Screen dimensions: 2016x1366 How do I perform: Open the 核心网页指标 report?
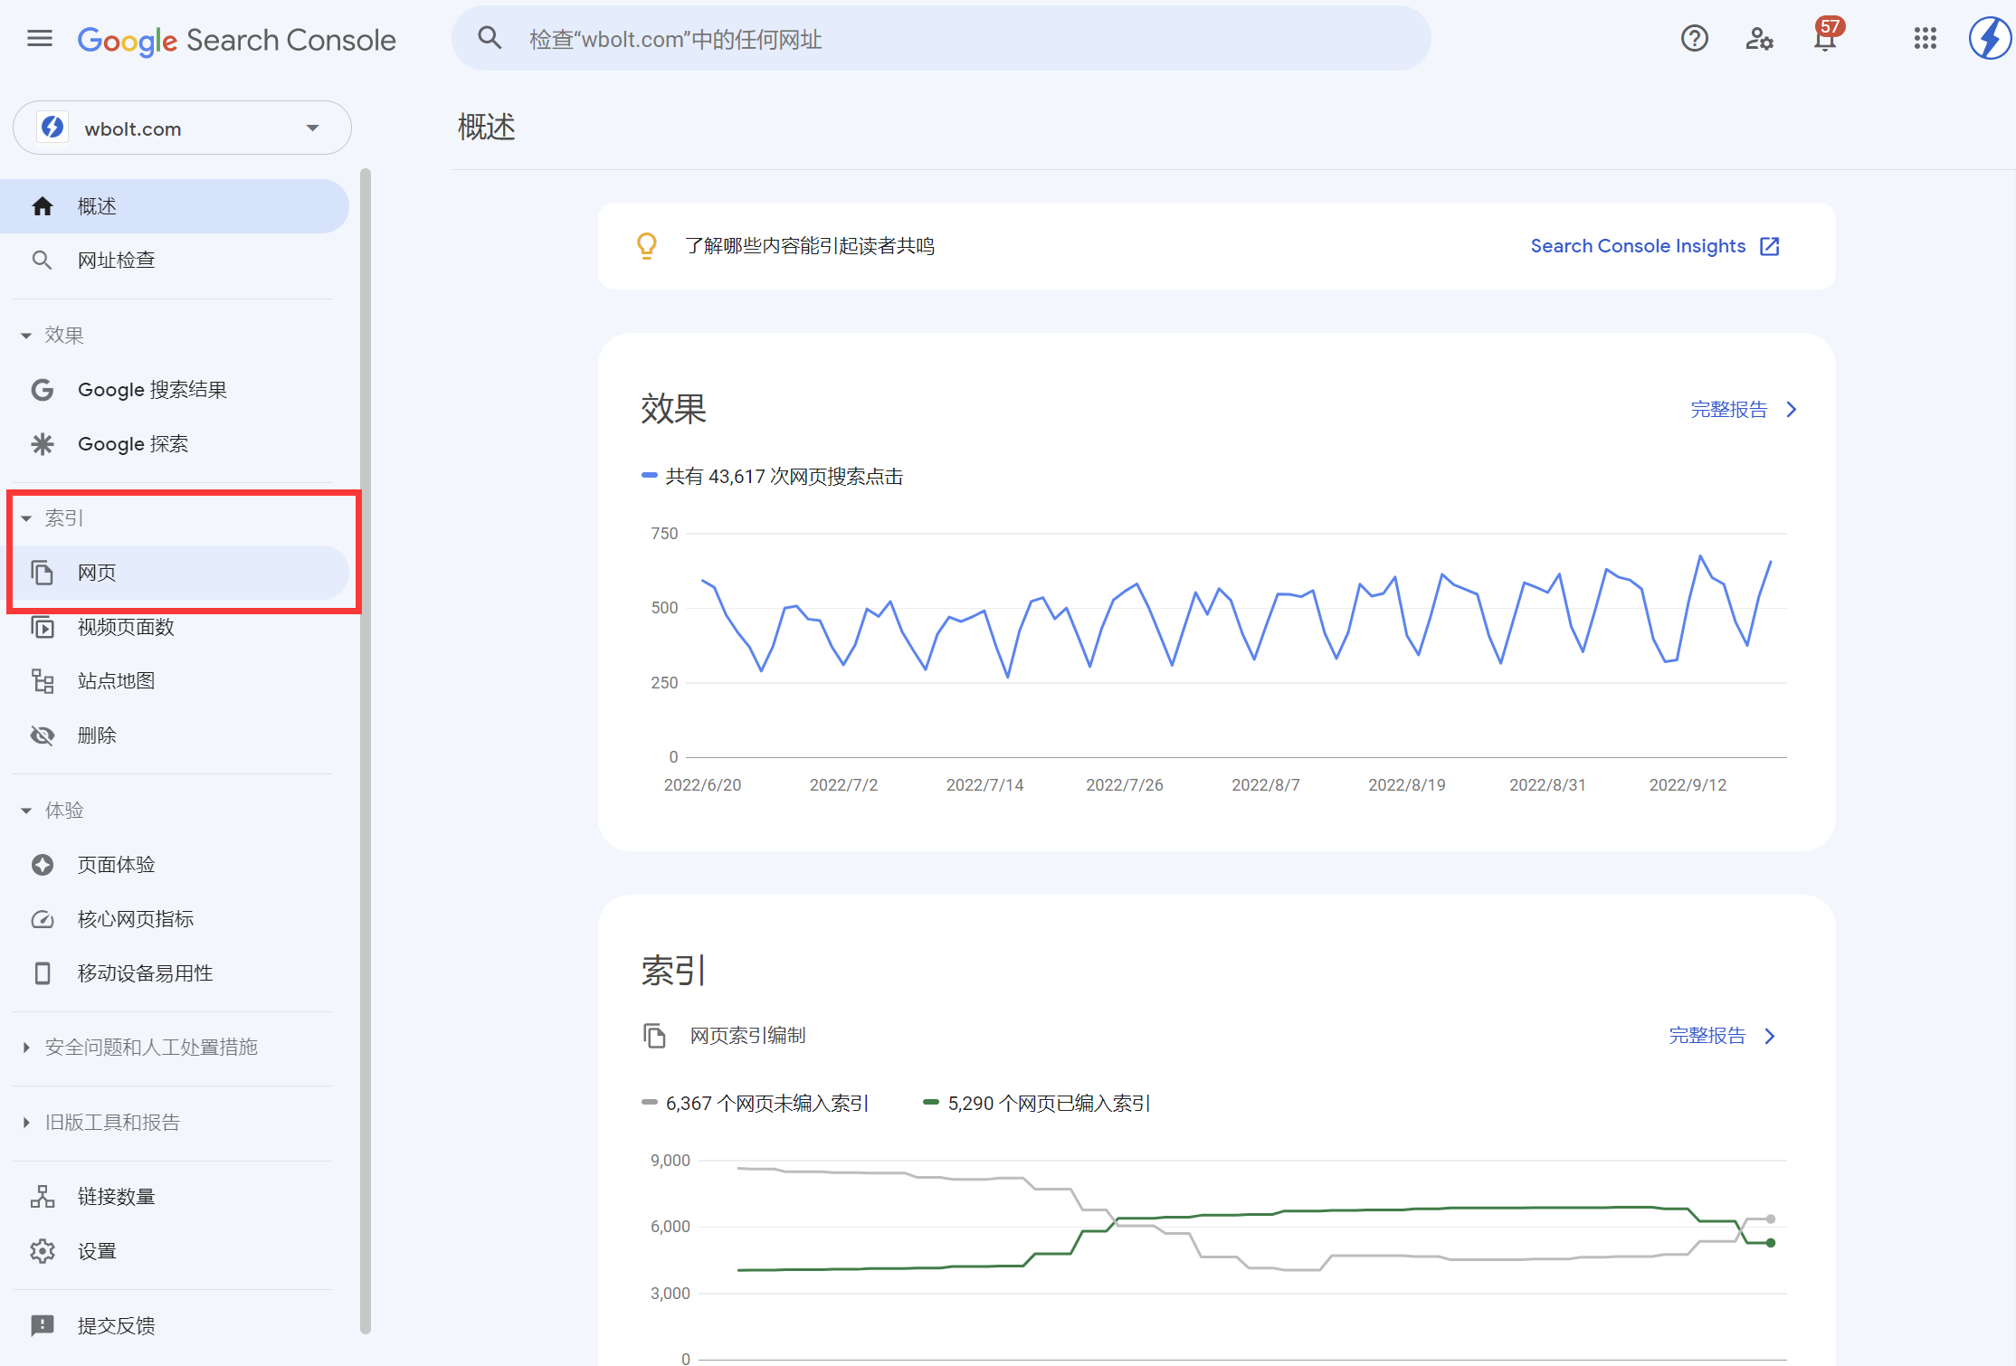[x=136, y=918]
